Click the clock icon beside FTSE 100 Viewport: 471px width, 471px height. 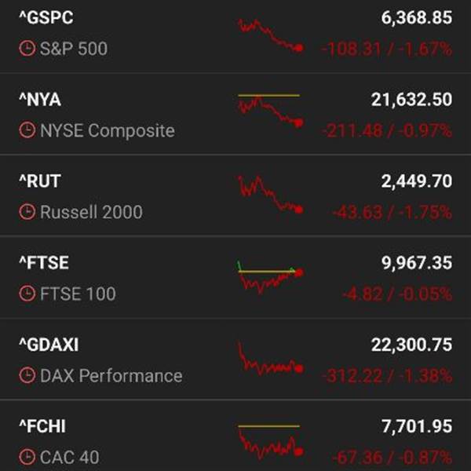pos(27,294)
